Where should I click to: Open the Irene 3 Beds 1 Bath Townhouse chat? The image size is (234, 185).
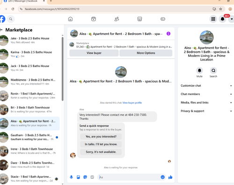[30, 151]
